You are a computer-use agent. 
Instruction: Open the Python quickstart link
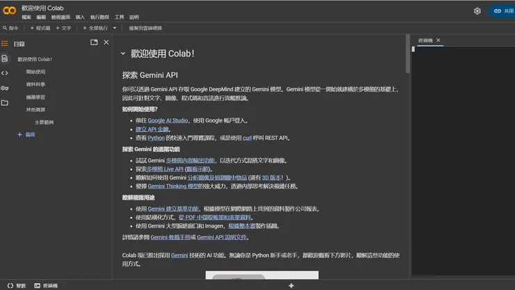pos(156,138)
